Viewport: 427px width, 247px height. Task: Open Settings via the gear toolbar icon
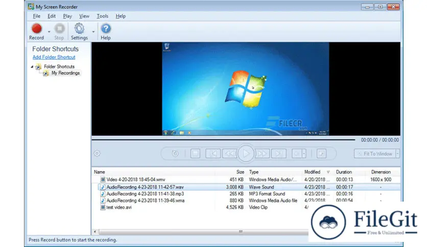[79, 32]
